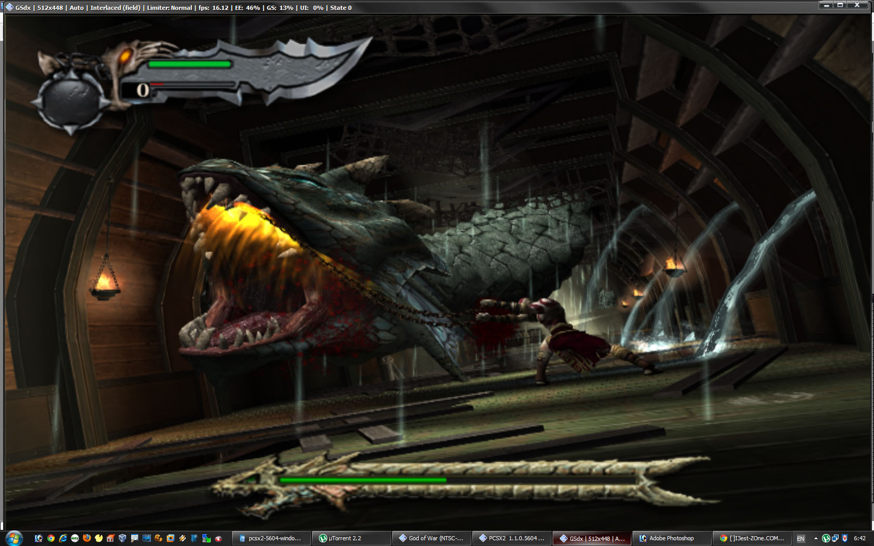Open the Windows Start menu
The height and width of the screenshot is (546, 874).
point(14,538)
